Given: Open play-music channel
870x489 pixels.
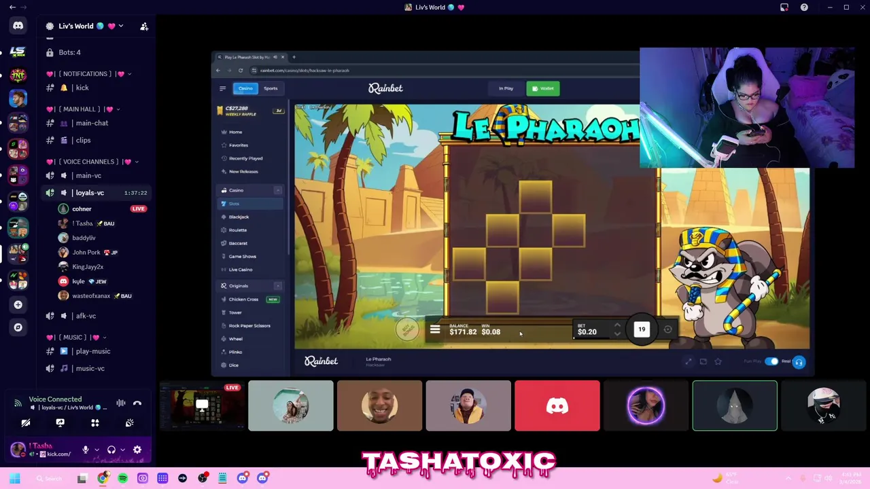Looking at the screenshot, I should click(91, 351).
